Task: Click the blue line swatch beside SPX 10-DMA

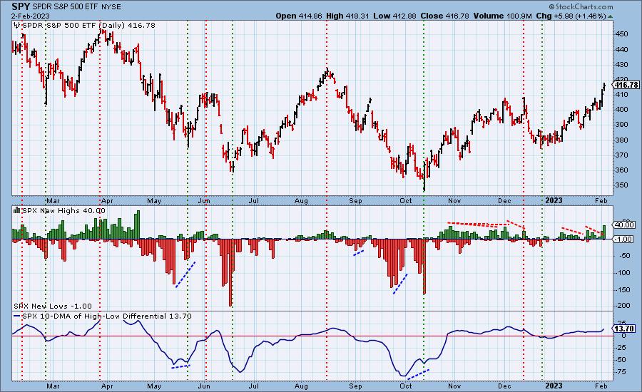Action: tap(17, 316)
